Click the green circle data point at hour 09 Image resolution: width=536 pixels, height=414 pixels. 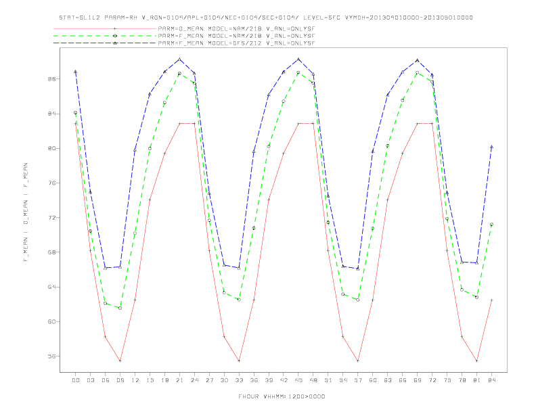click(x=120, y=308)
